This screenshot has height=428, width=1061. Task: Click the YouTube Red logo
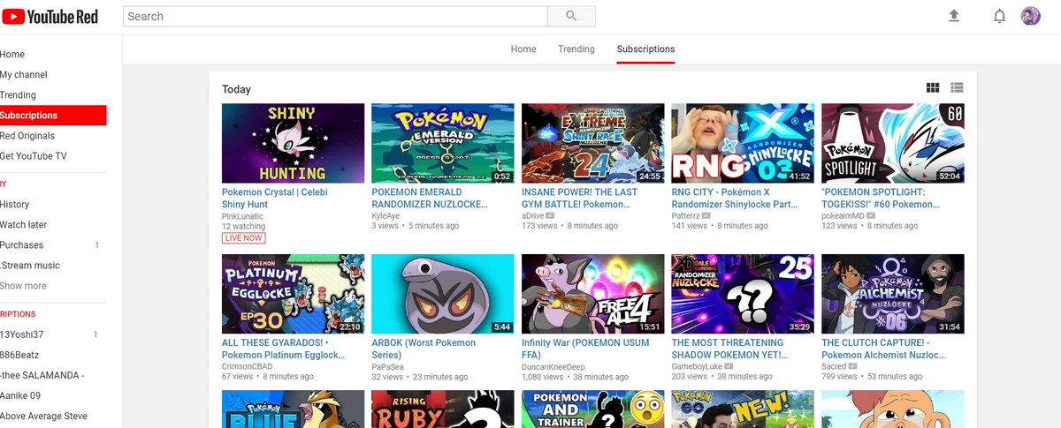[x=50, y=16]
